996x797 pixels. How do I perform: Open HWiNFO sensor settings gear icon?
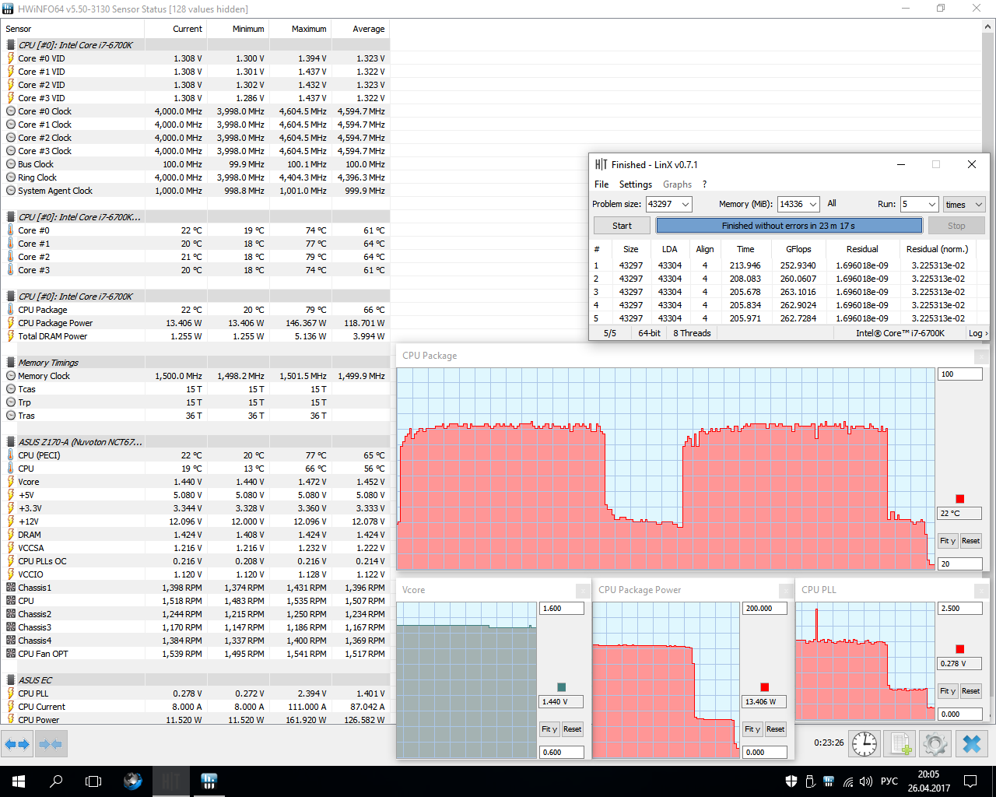pyautogui.click(x=935, y=743)
